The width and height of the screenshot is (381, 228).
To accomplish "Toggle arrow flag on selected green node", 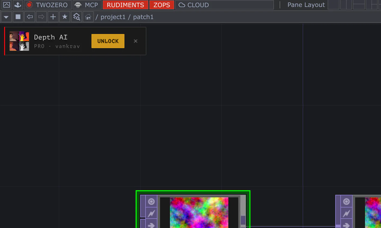I will pos(151,224).
